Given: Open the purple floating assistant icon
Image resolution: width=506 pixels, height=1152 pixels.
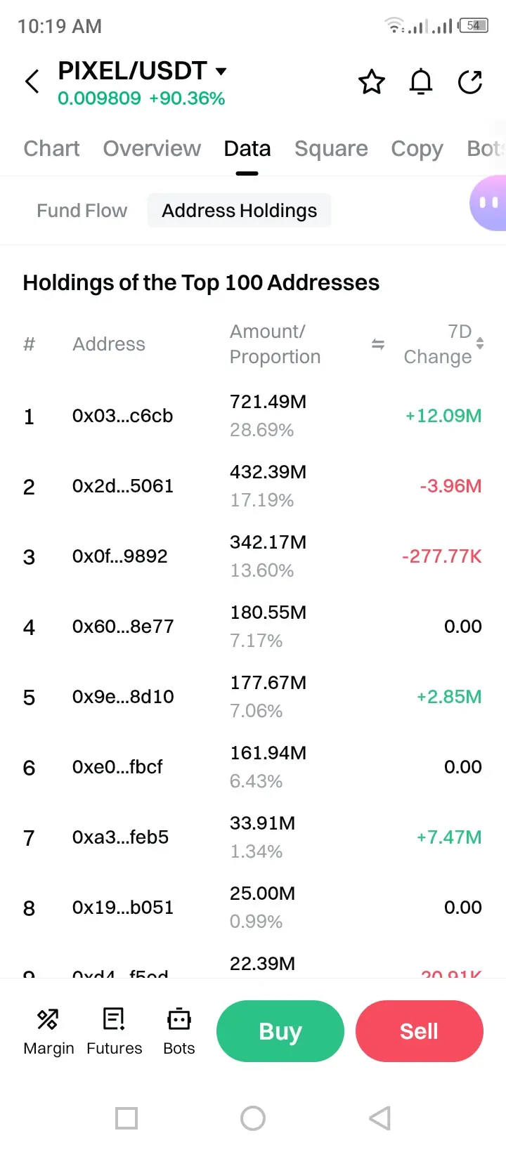Looking at the screenshot, I should point(488,203).
